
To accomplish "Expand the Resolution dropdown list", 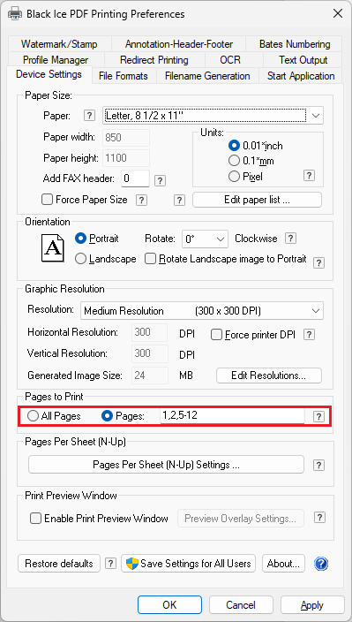I will coord(202,311).
